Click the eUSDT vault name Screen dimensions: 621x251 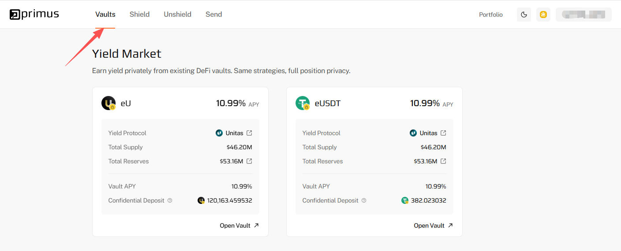coord(328,103)
